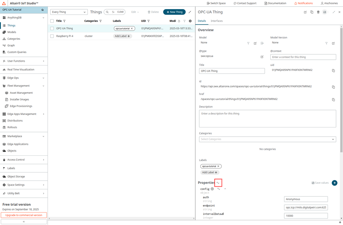Filter the Title column
343x225 pixels.
64,21
